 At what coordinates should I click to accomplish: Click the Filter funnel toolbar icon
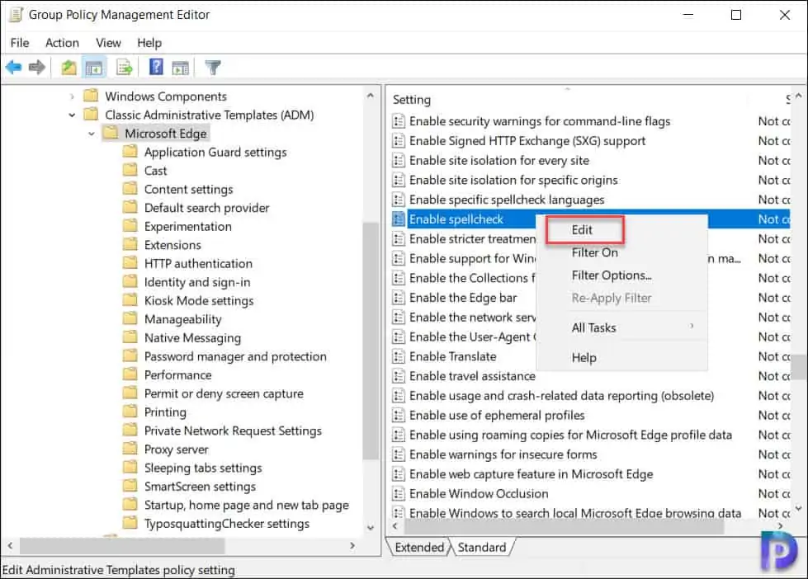pos(213,68)
